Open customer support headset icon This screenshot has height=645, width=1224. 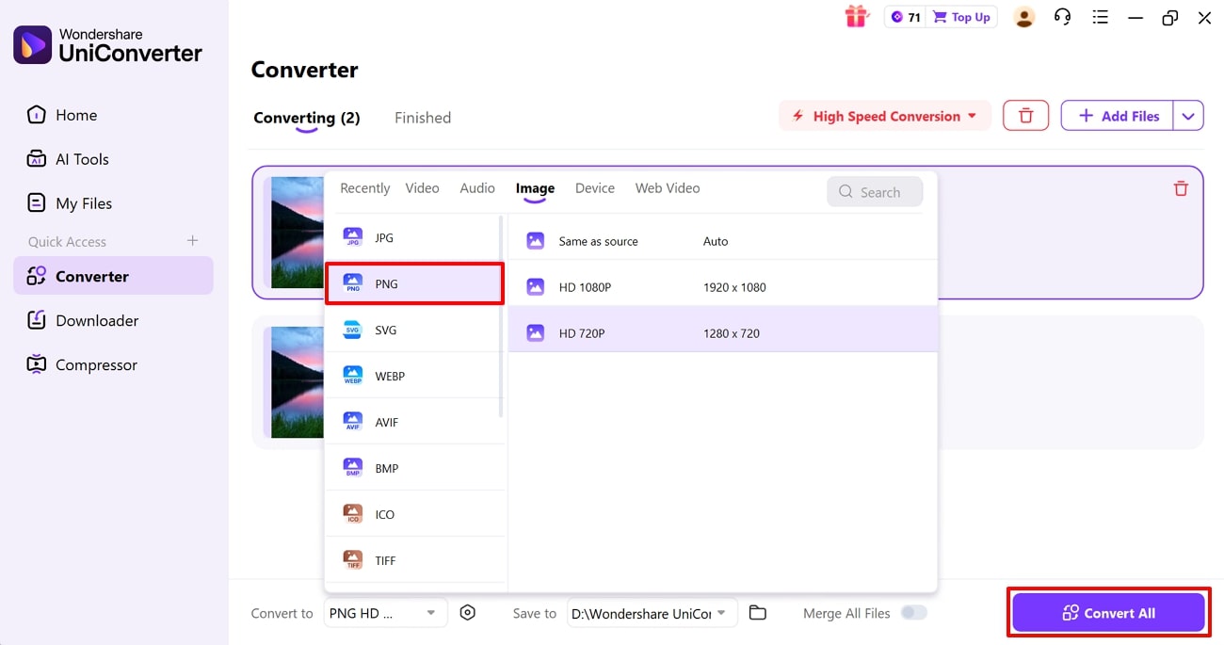pos(1062,17)
